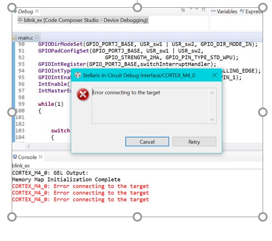
Task: Click the first red console error line
Action: click(80, 186)
